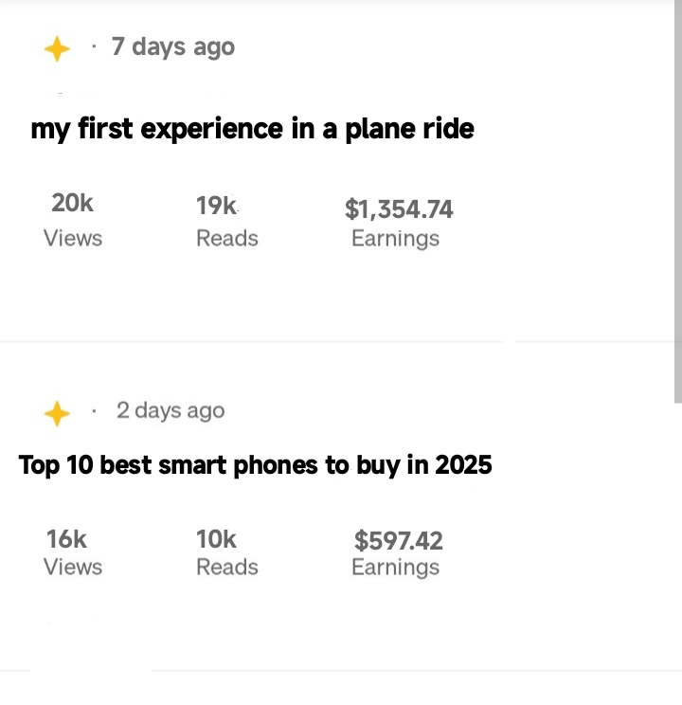Click the Views label under 20k
The height and width of the screenshot is (705, 682).
coord(73,239)
